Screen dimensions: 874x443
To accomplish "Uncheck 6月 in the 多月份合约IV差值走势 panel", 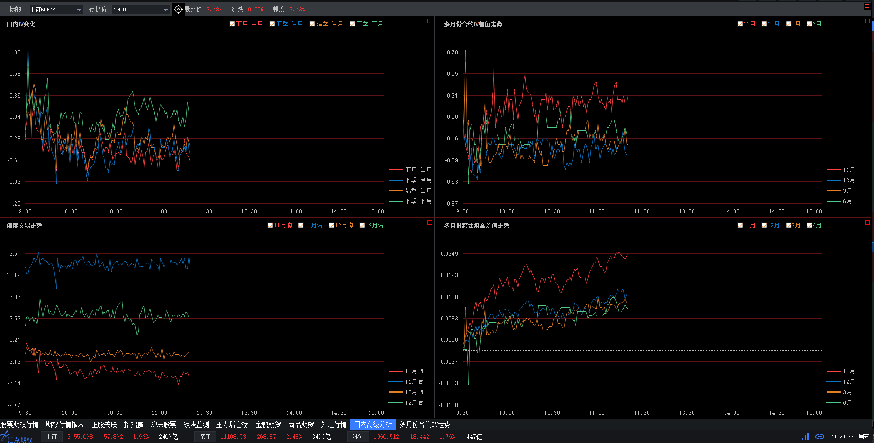I will pyautogui.click(x=809, y=24).
